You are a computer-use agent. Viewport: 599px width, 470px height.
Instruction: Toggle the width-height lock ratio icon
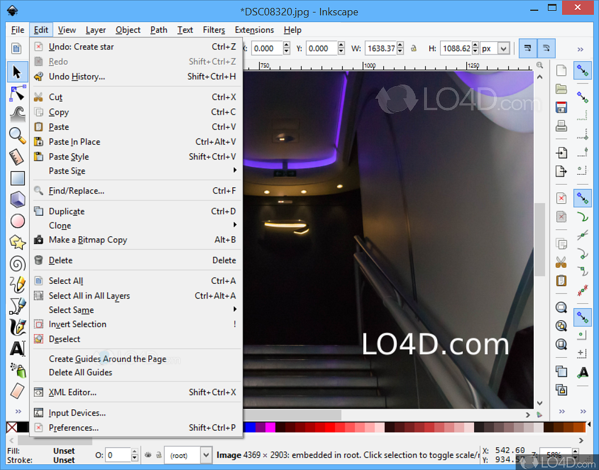click(x=414, y=48)
